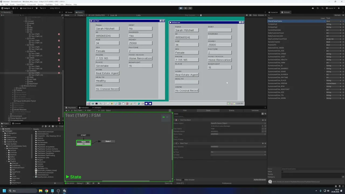Switch to the Animation tab

pyautogui.click(x=84, y=108)
